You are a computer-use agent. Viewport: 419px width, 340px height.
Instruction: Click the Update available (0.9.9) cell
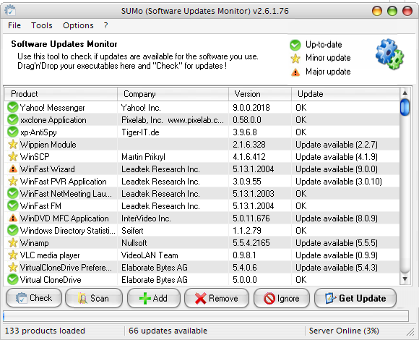coord(337,255)
